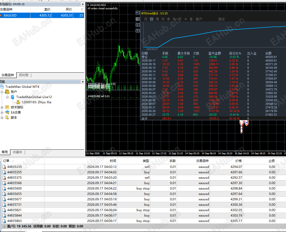Screen dimensions: 286x232
Task: Select the 月 monthly statistics view
Action: 163,19
